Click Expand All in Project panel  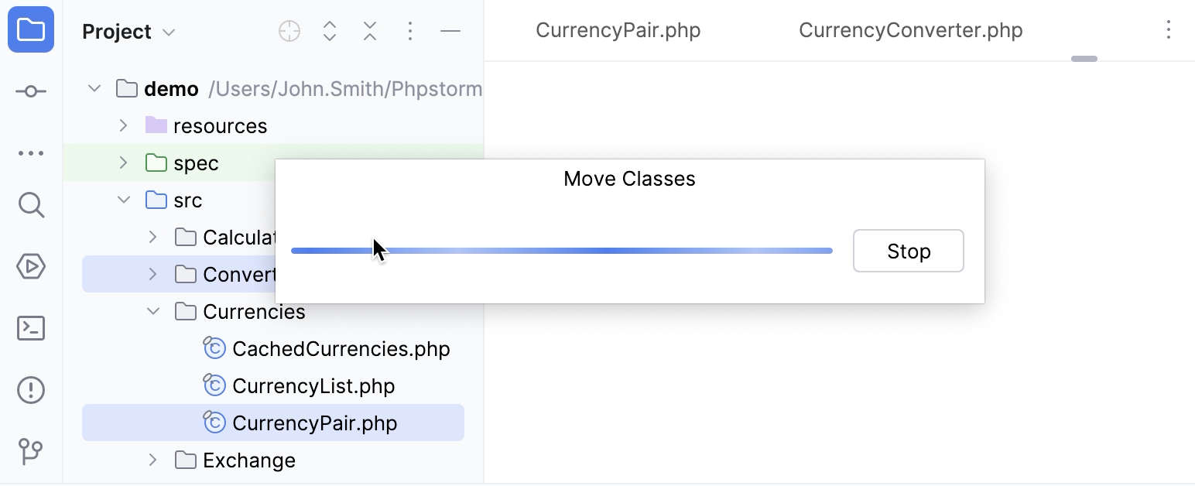pyautogui.click(x=330, y=32)
